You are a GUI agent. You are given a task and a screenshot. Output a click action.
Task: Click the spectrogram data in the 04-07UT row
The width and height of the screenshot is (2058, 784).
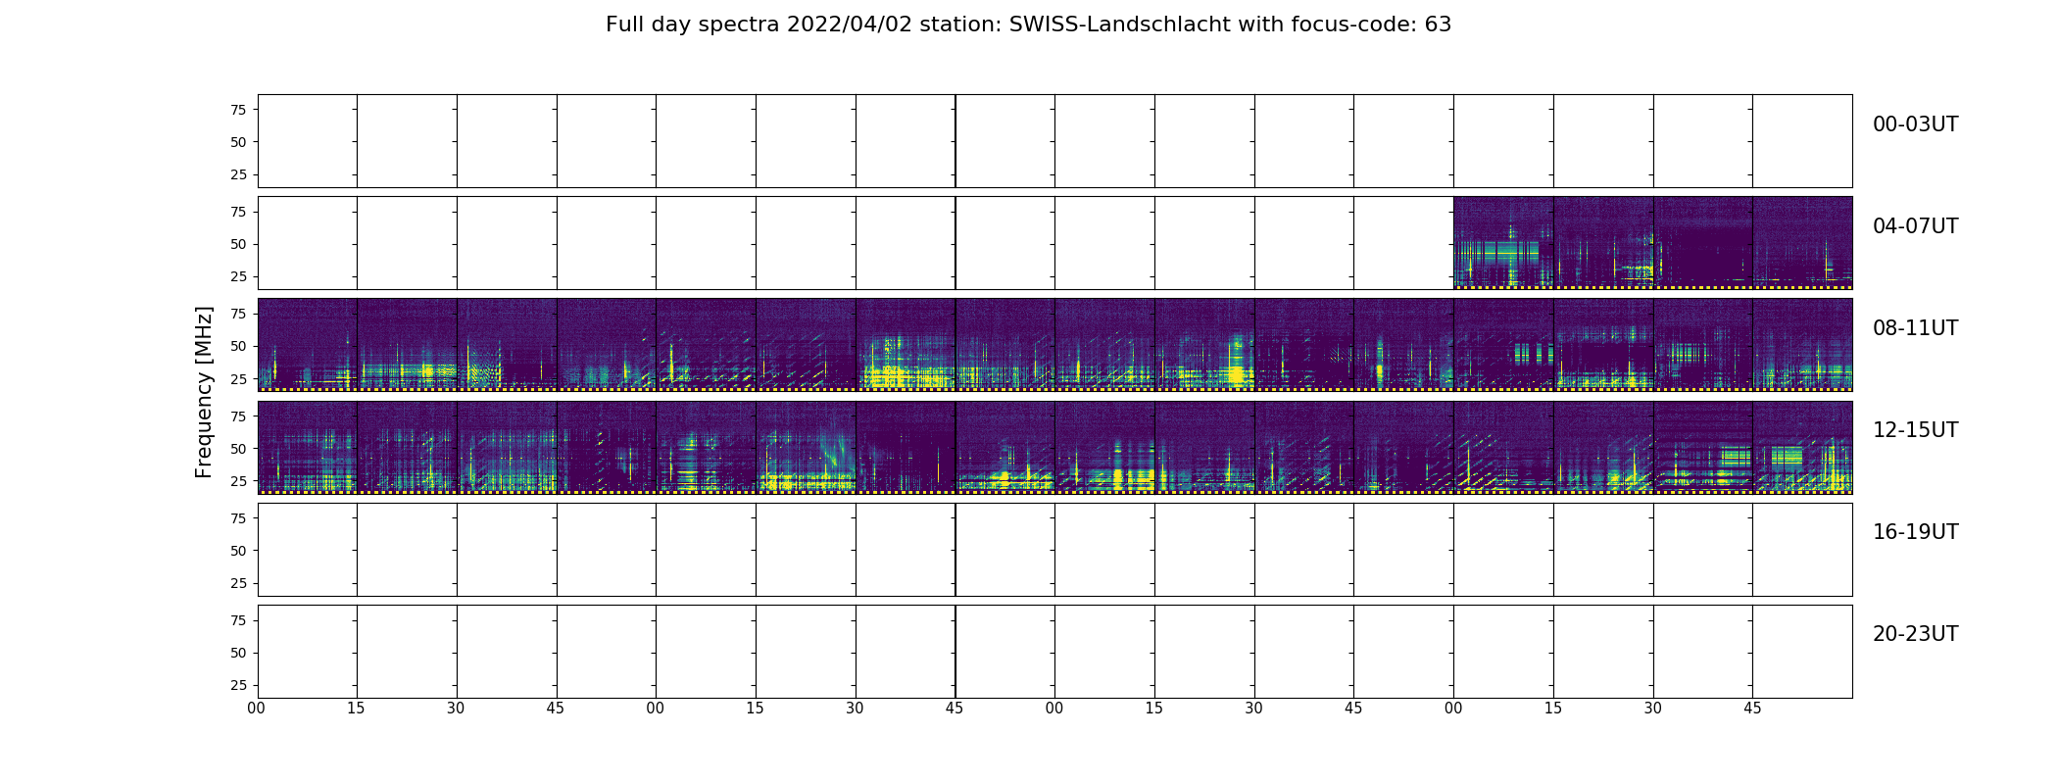point(1652,243)
